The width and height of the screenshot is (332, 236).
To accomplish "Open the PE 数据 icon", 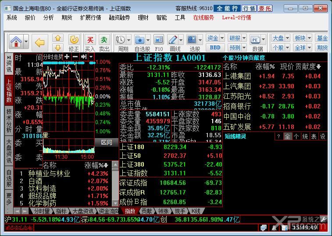I will tap(255, 40).
